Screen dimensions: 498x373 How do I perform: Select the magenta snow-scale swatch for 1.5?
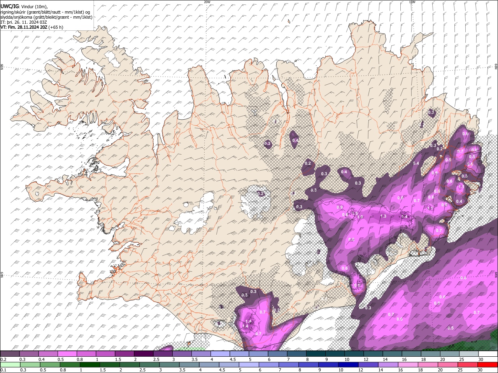point(124,354)
